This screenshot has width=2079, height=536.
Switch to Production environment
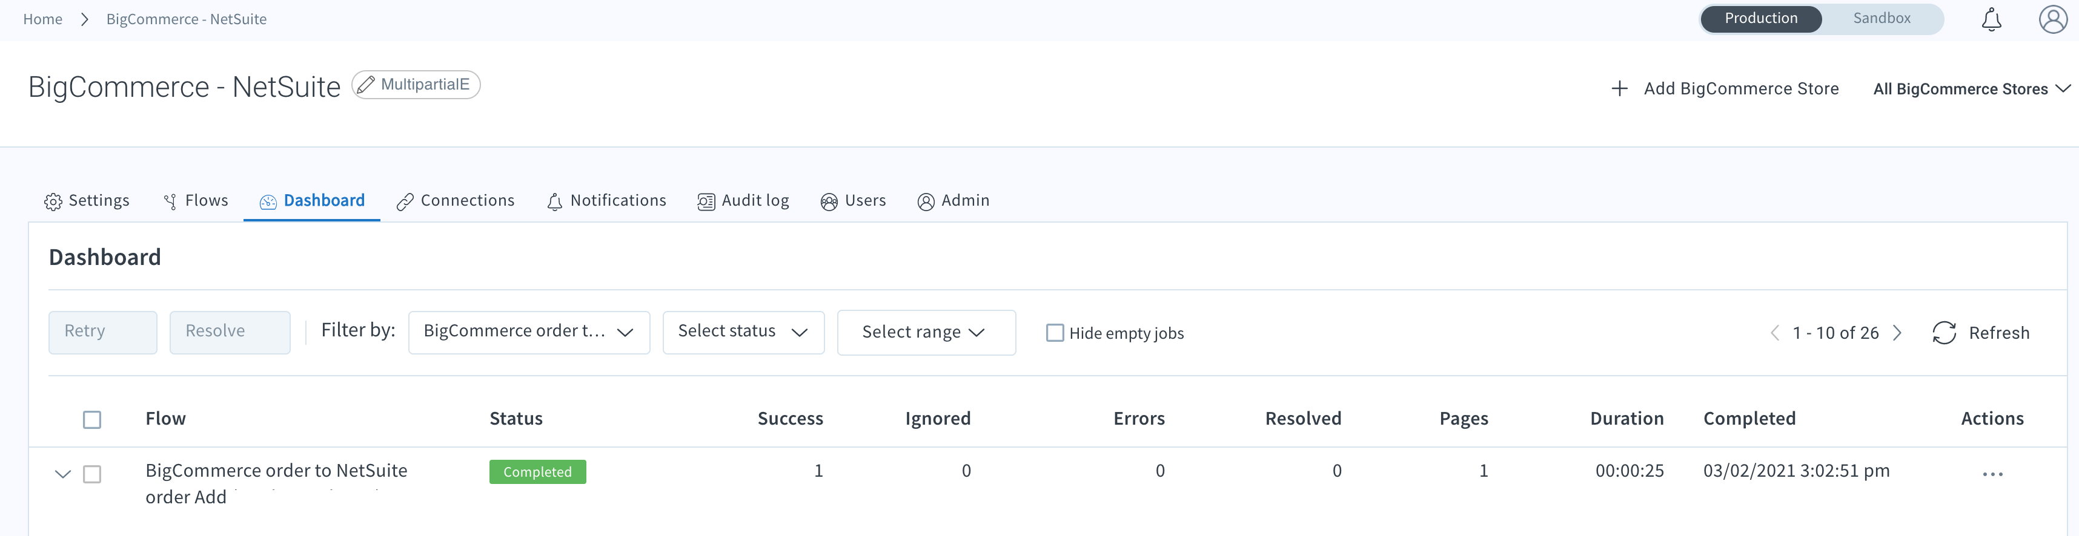click(1761, 19)
